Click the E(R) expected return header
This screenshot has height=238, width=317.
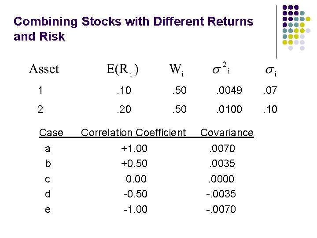123,69
